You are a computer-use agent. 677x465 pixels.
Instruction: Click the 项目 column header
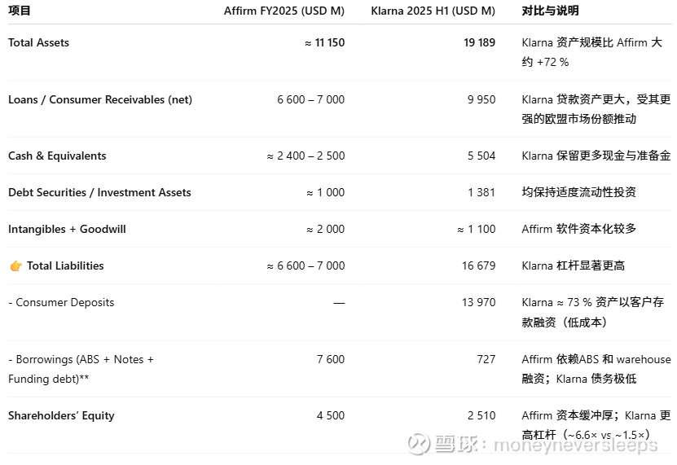coord(20,11)
